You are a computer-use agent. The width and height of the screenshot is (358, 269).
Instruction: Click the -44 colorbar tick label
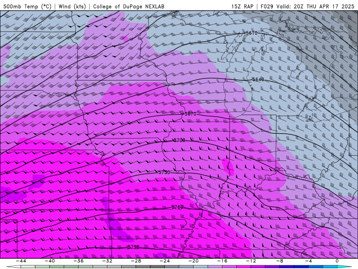click(x=21, y=261)
